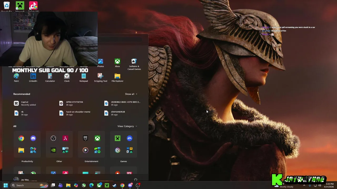Expand the Show all recommended list
Screen dimensions: 337x189
point(131,94)
